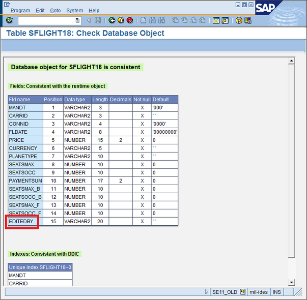Click mil-ides in the status bar

[x=259, y=292]
